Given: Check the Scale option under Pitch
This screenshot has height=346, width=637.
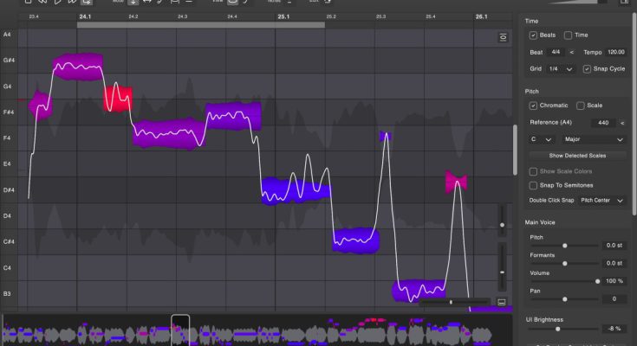Looking at the screenshot, I should pos(582,106).
